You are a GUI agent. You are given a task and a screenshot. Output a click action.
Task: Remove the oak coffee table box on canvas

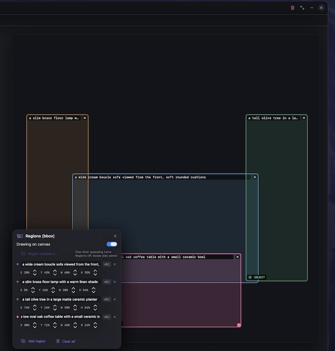238,257
